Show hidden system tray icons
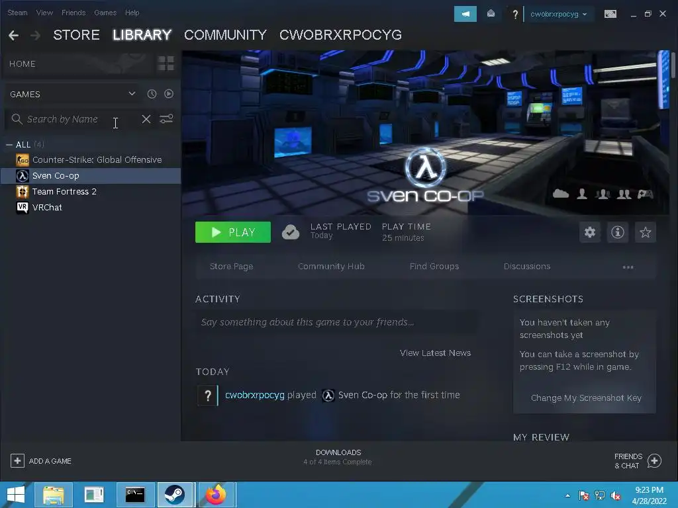 point(567,496)
